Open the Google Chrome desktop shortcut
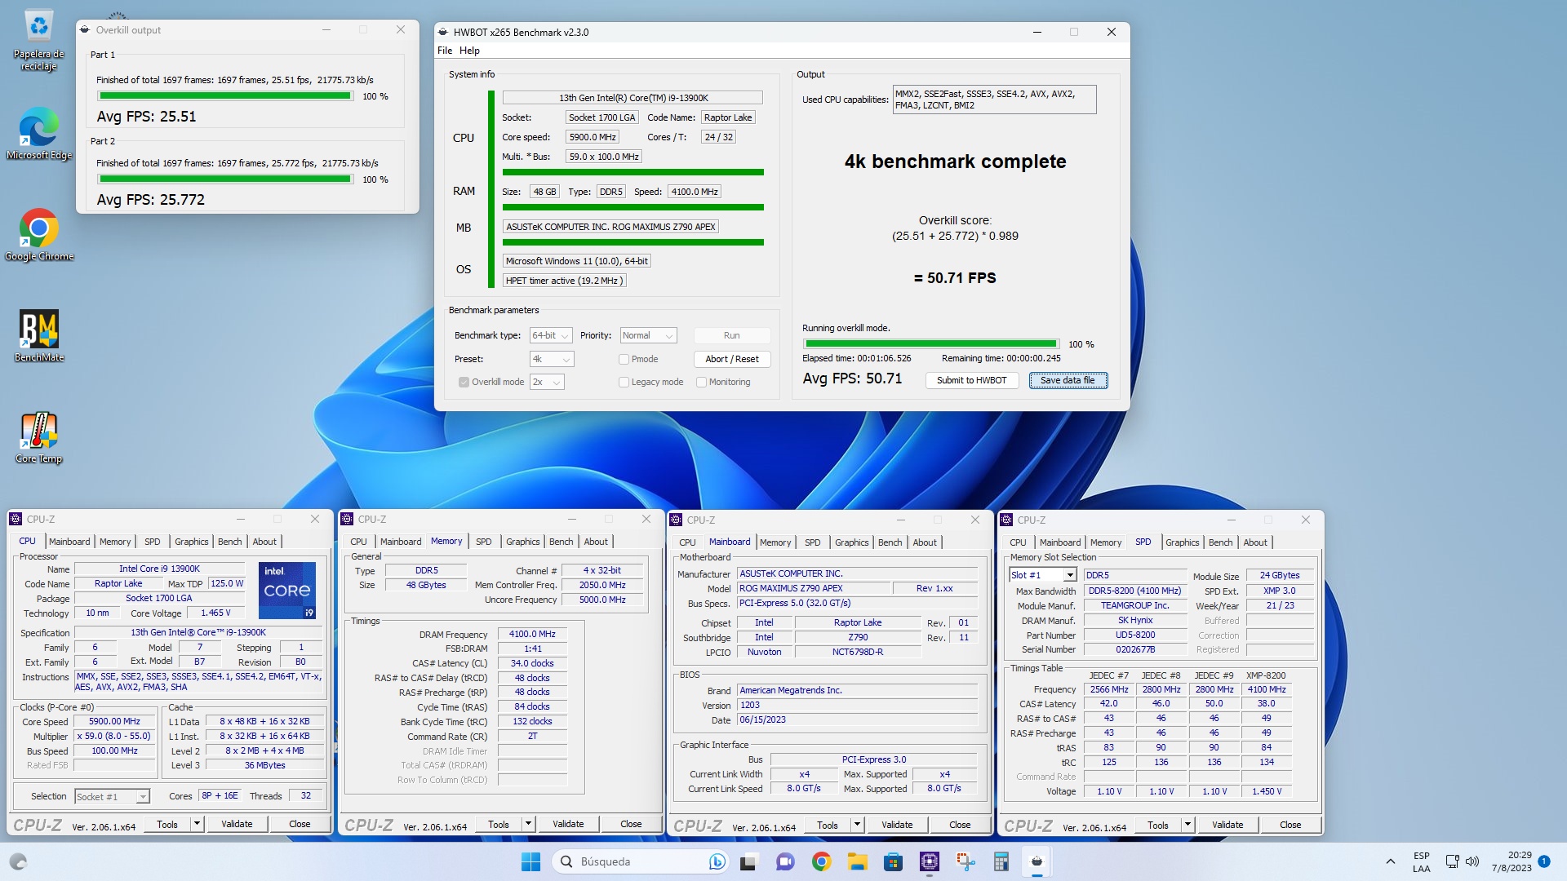 pos(38,235)
